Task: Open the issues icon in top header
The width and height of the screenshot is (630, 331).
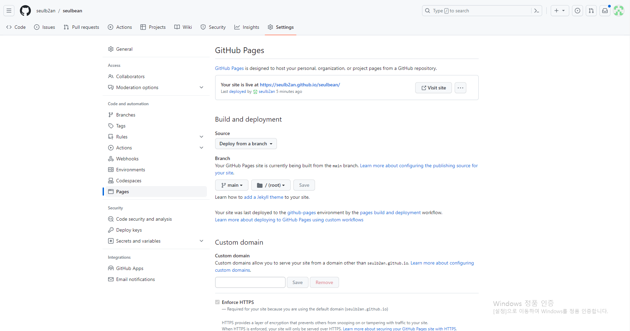Action: point(577,11)
